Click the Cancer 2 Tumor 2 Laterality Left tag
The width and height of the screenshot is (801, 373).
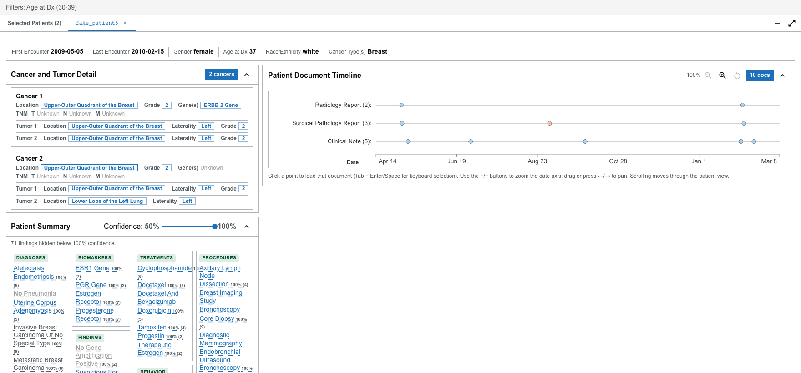pyautogui.click(x=188, y=201)
